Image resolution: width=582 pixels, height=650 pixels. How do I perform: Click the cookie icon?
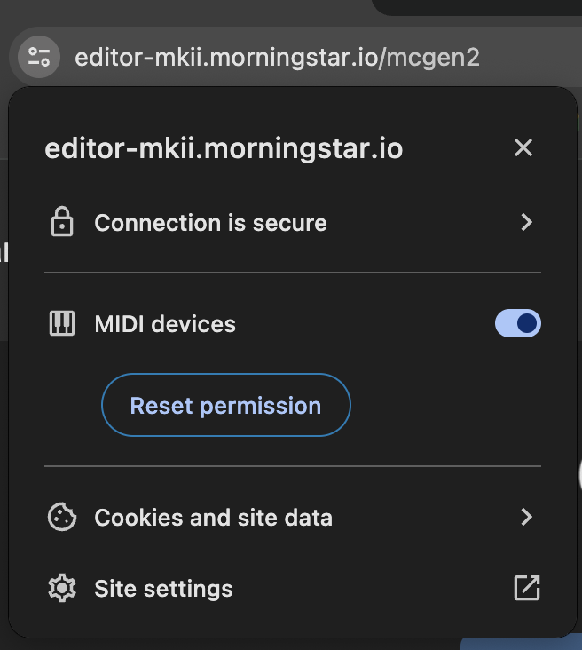[x=61, y=517]
